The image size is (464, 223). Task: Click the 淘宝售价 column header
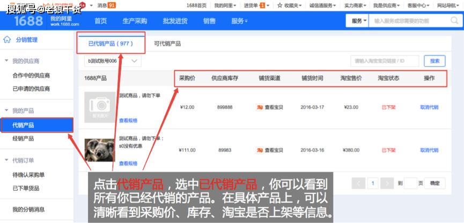[351, 78]
